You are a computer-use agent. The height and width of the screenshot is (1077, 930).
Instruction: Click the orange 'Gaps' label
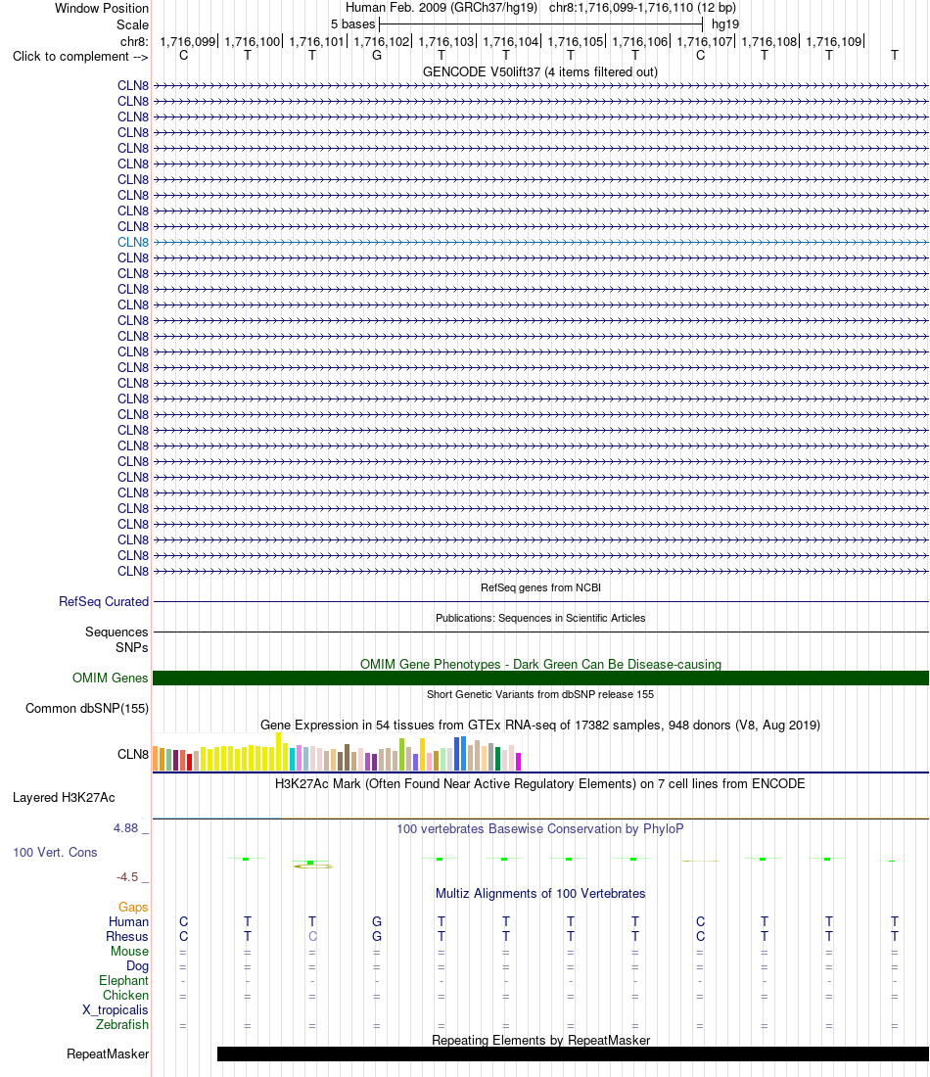click(133, 908)
